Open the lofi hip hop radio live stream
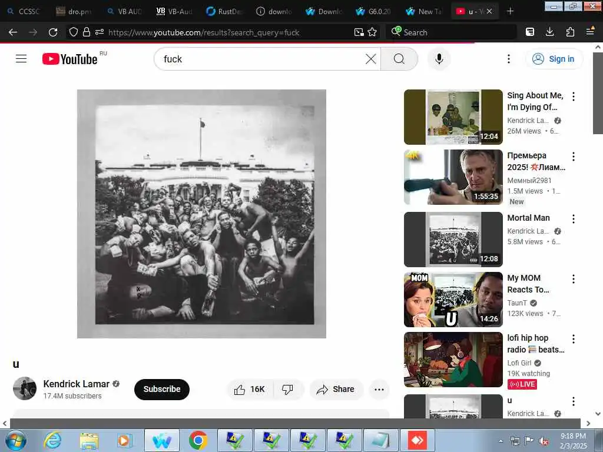 pos(453,360)
